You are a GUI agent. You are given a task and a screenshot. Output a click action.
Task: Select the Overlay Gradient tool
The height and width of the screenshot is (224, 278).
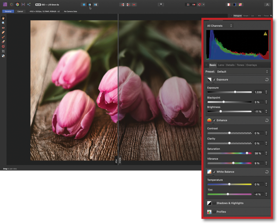coord(3,46)
